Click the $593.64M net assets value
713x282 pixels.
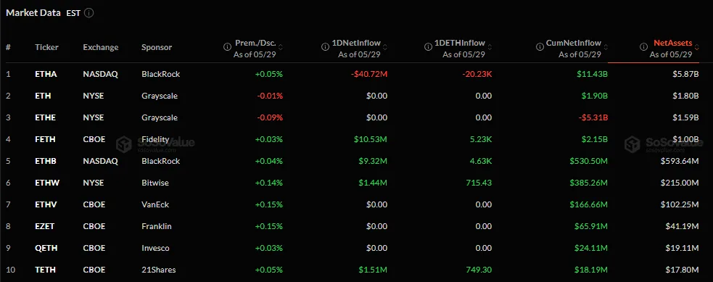680,161
